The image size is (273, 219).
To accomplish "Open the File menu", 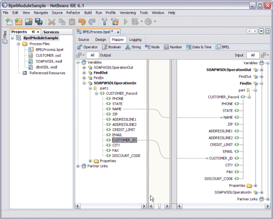I will pos(6,12).
